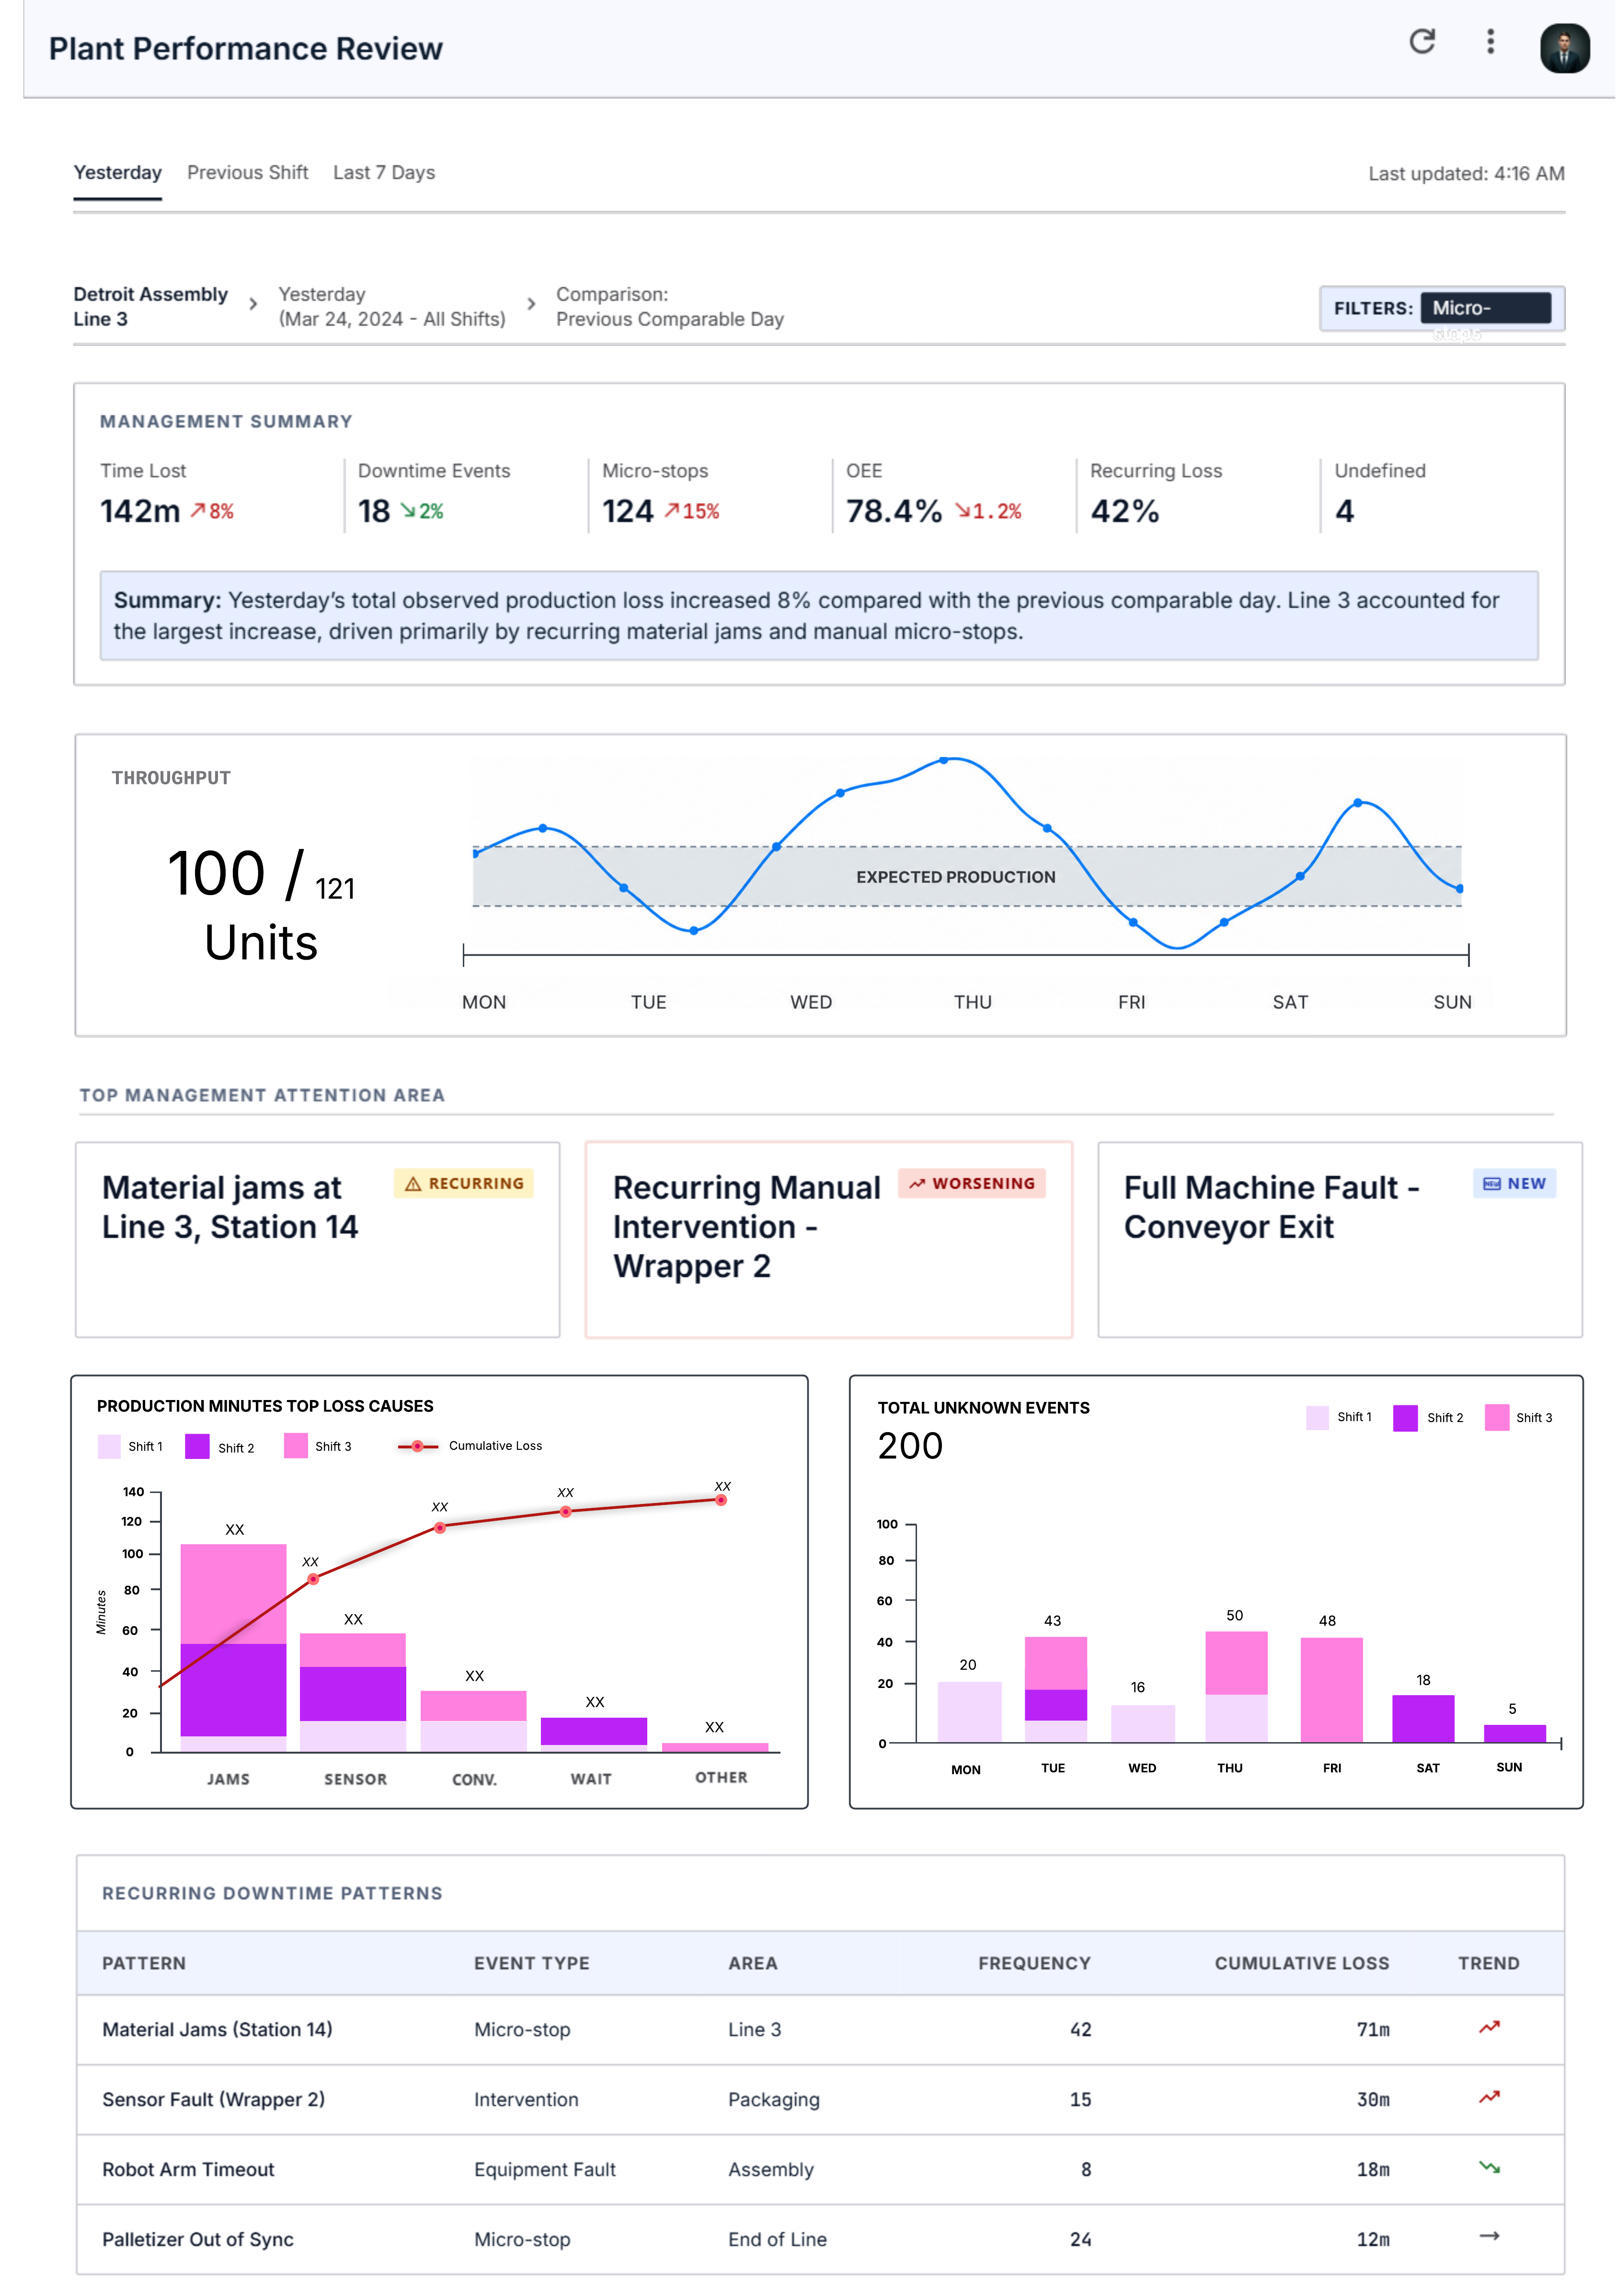Select the Total Unknown Events 200 value

click(910, 1446)
